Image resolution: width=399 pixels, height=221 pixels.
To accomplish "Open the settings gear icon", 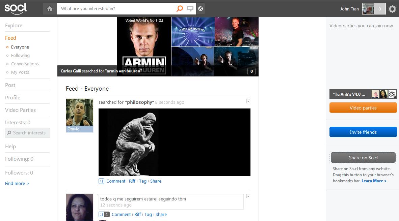I will pyautogui.click(x=392, y=9).
